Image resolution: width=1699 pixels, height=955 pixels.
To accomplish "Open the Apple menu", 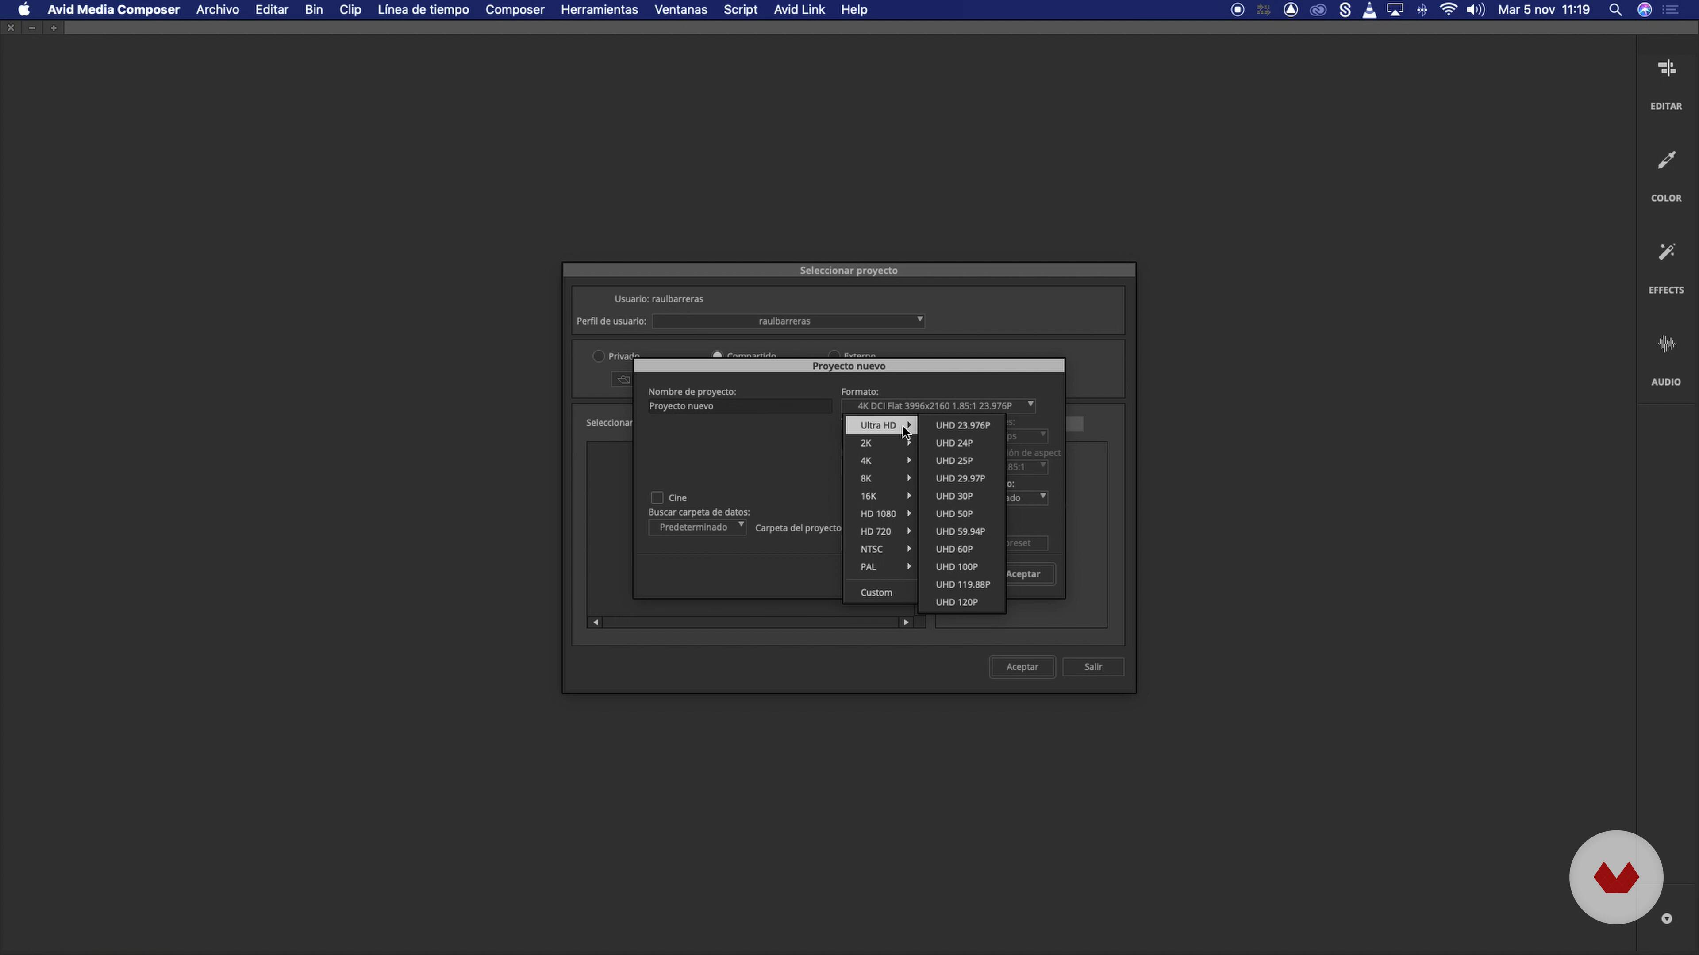I will point(24,10).
